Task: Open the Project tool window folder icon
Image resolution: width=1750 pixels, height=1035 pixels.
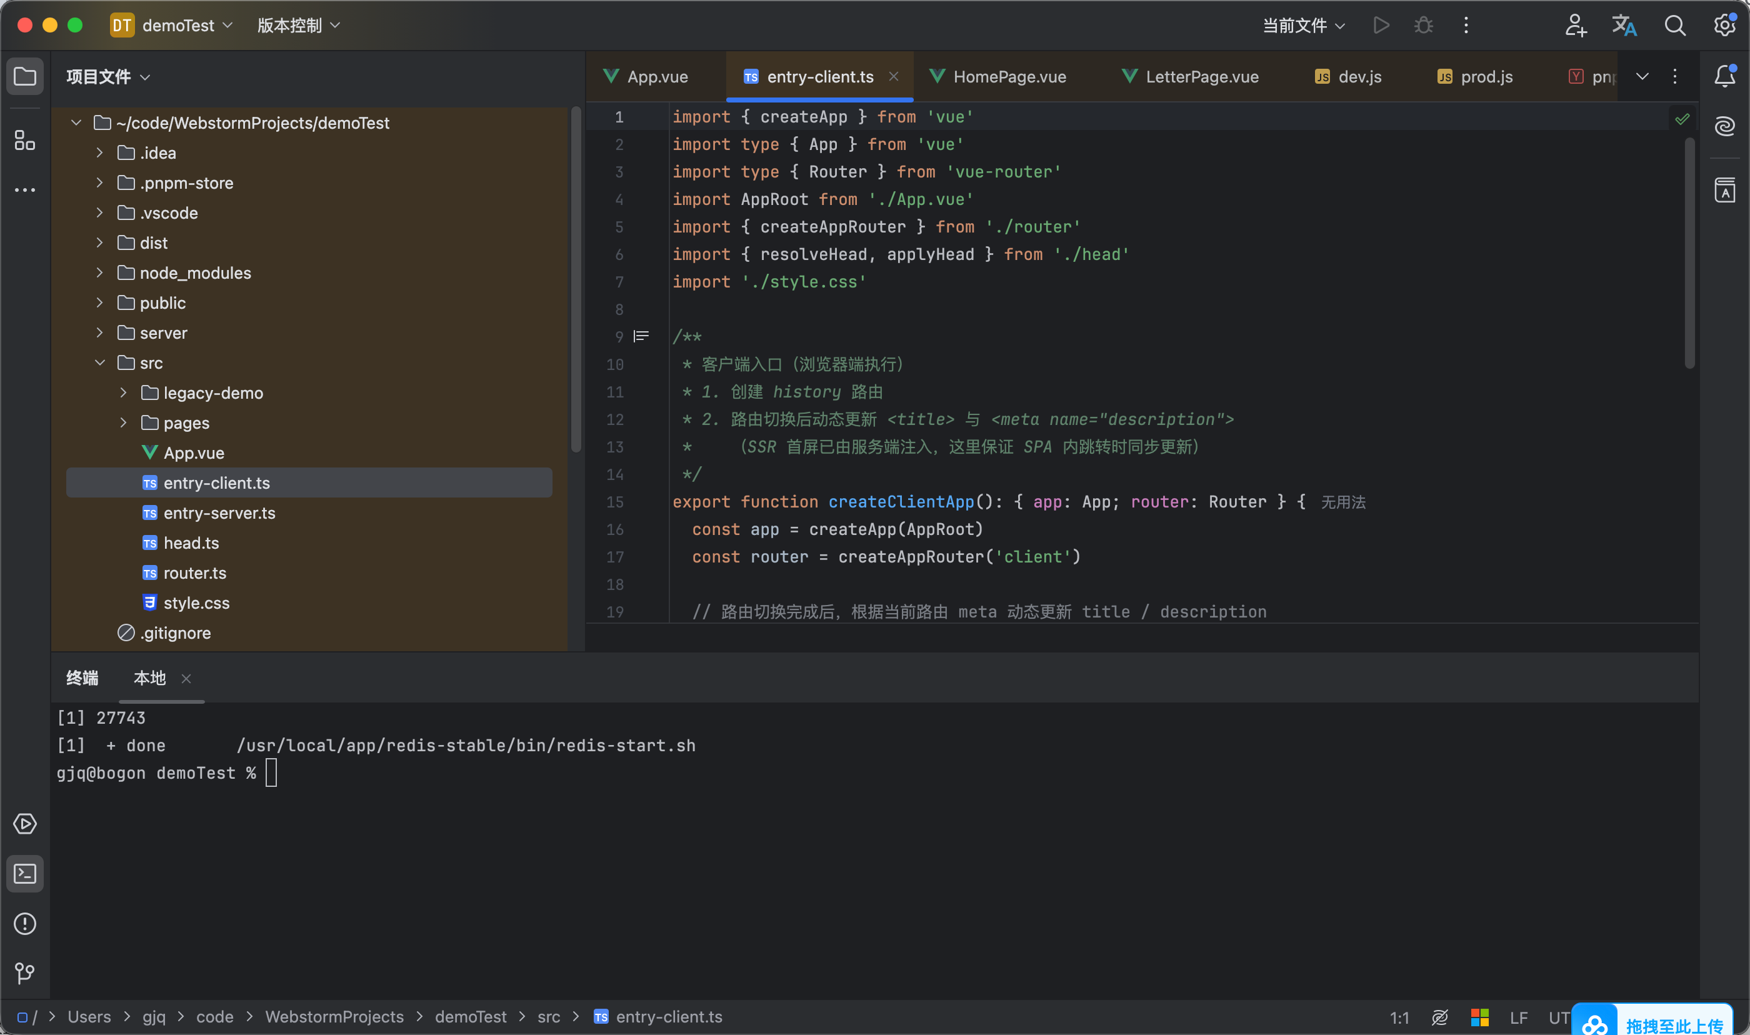Action: pyautogui.click(x=25, y=76)
